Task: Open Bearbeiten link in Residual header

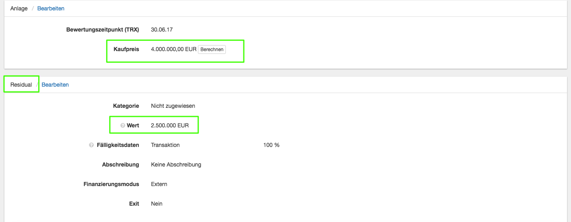Action: (55, 85)
